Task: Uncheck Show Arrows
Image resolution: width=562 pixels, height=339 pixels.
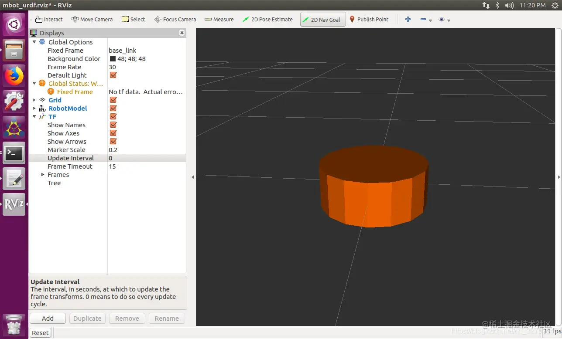Action: point(113,141)
